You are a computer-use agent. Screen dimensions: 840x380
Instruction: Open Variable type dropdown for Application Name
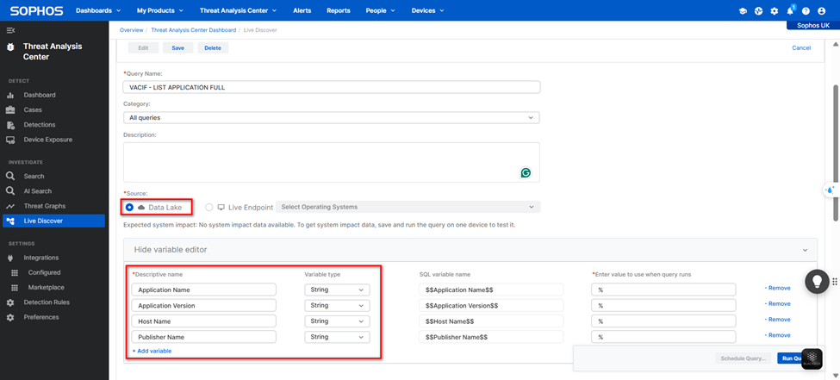tap(337, 290)
